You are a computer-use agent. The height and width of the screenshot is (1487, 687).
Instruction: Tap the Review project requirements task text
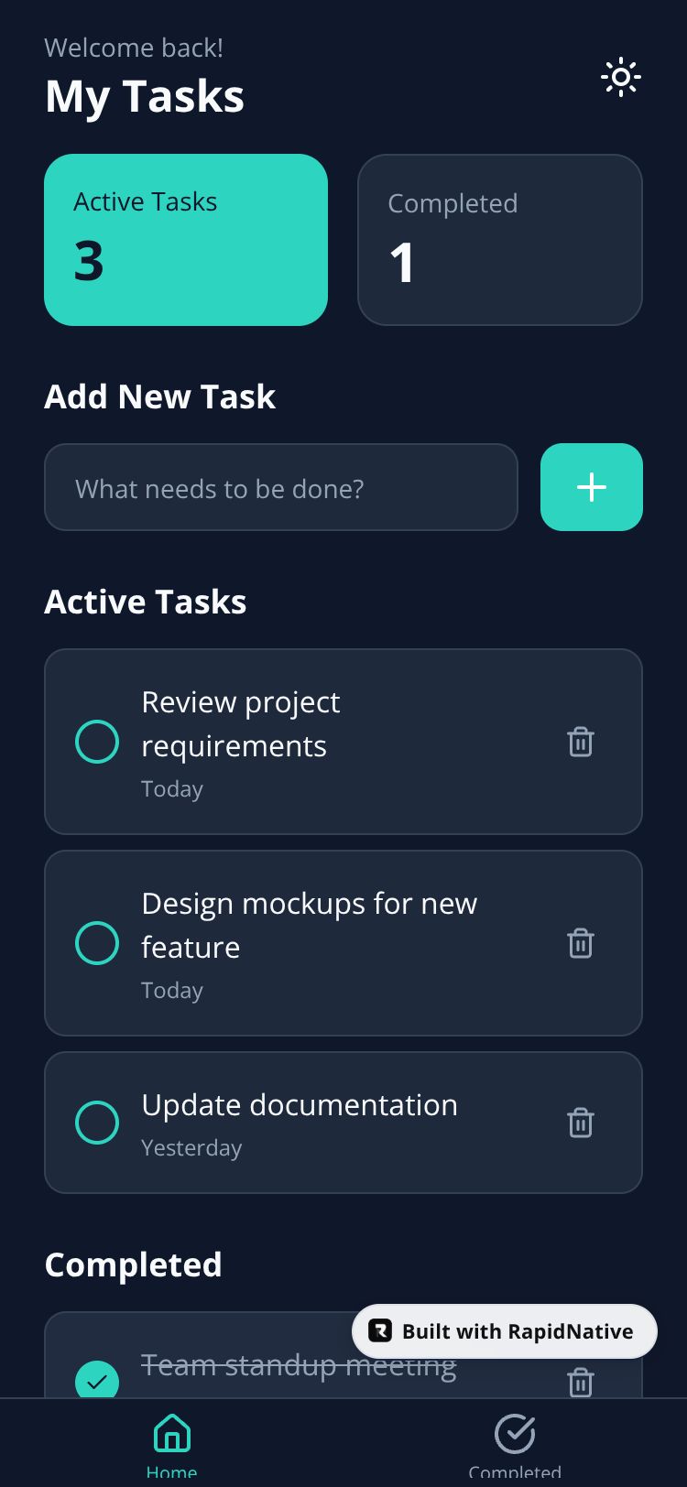click(x=241, y=724)
